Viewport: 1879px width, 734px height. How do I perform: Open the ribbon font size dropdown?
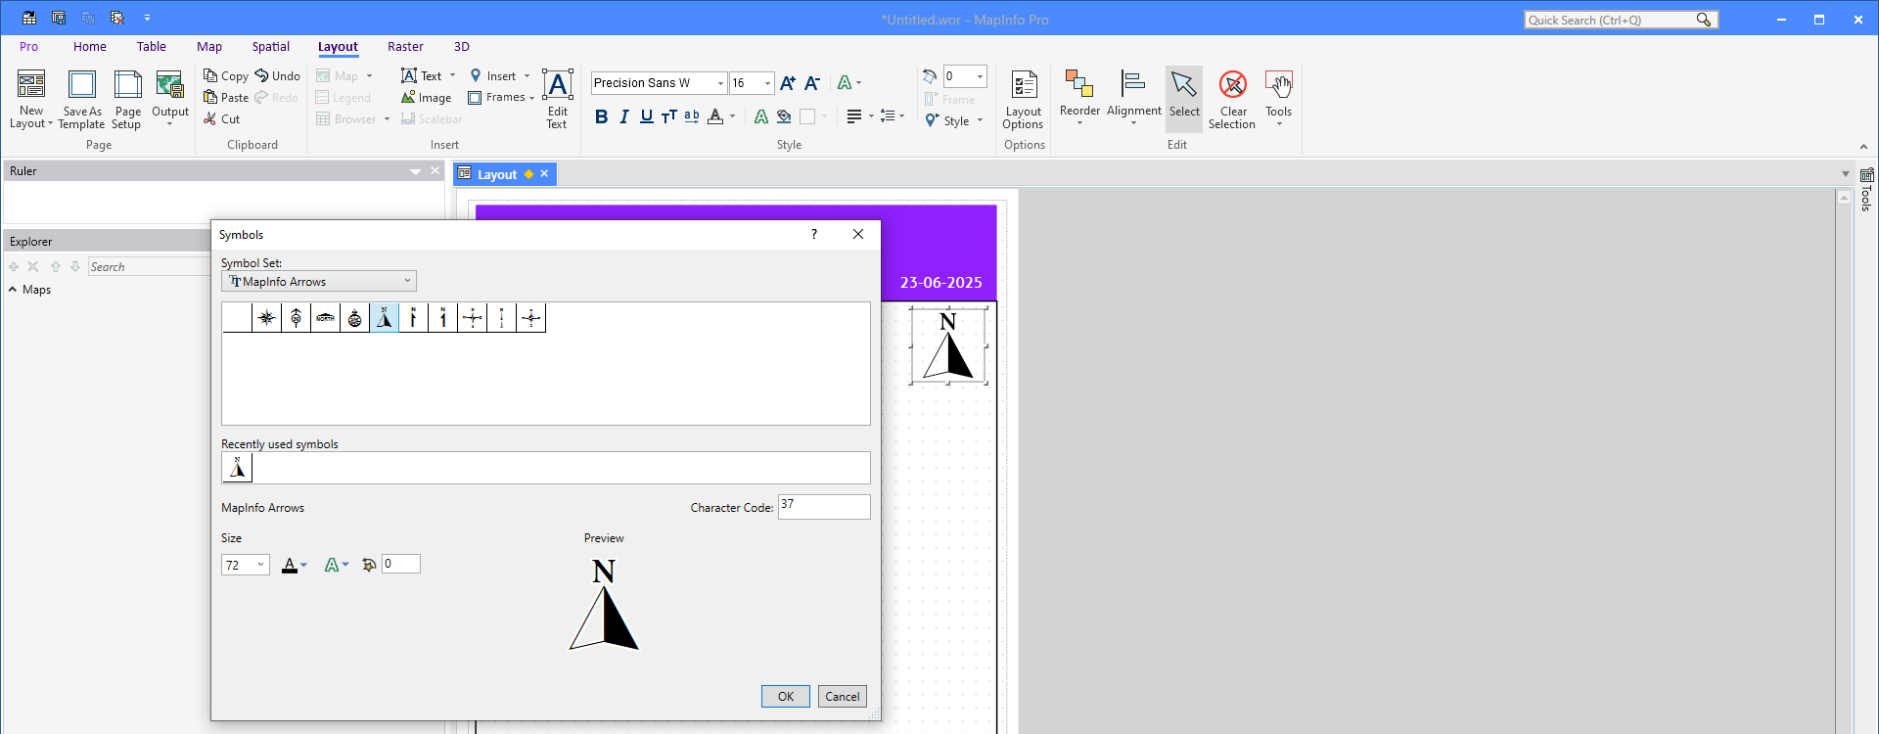(x=768, y=83)
